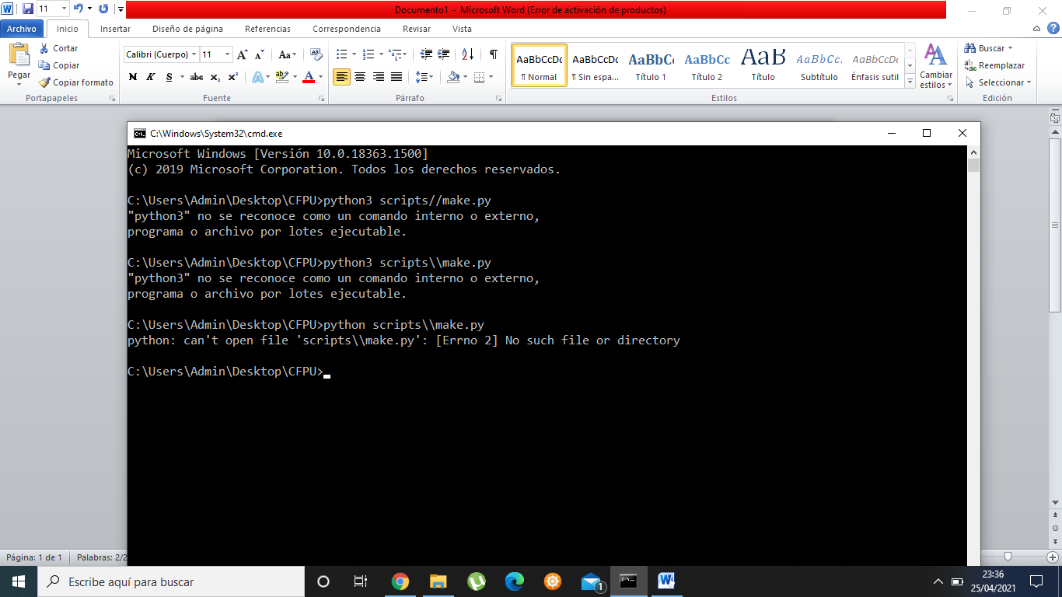Click the Reemplazar button
This screenshot has width=1062, height=597.
(995, 65)
